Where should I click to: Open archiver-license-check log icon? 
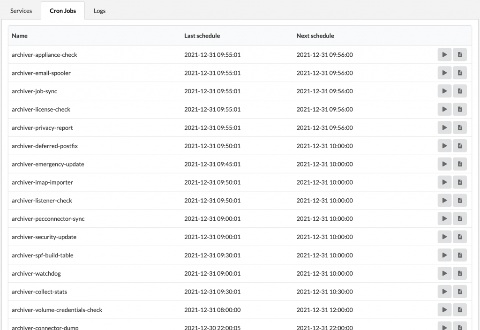(x=460, y=109)
